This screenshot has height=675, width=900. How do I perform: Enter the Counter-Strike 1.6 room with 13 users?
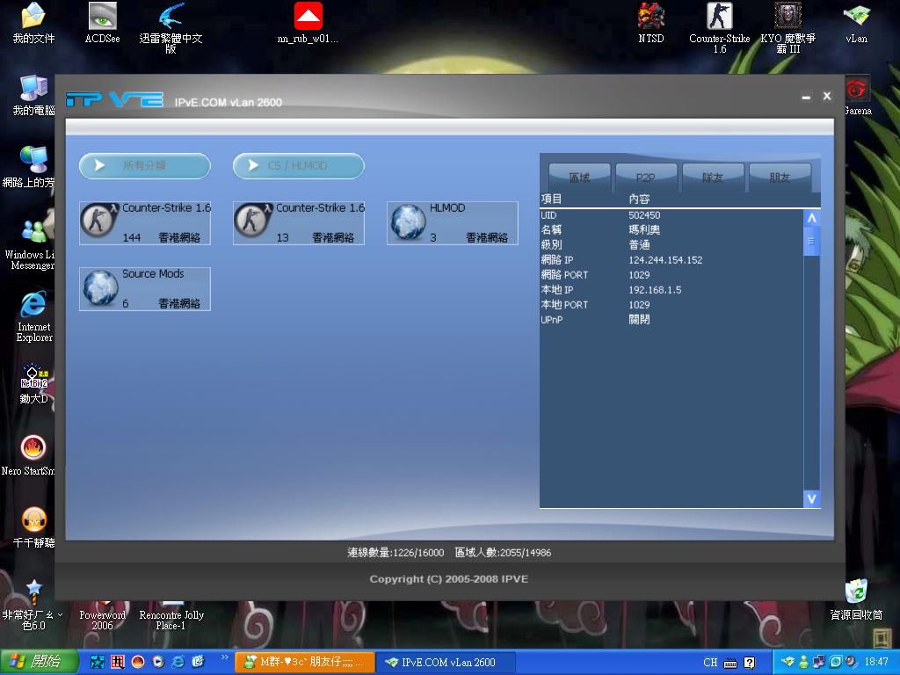pyautogui.click(x=299, y=222)
